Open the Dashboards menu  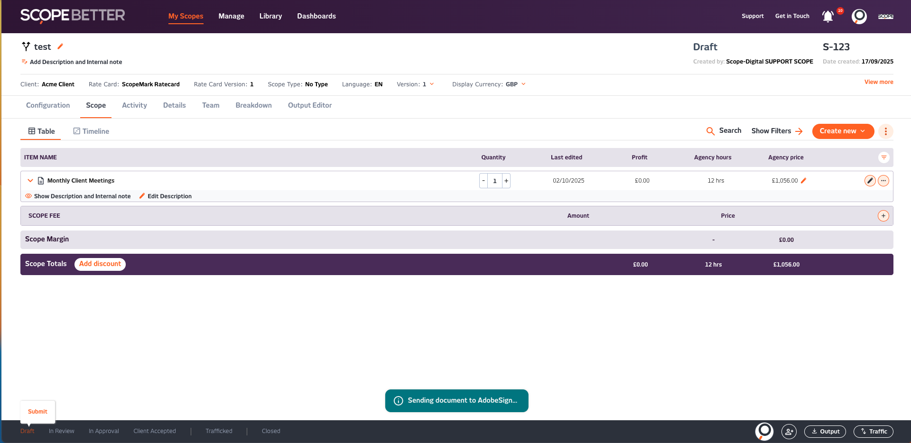click(x=316, y=16)
